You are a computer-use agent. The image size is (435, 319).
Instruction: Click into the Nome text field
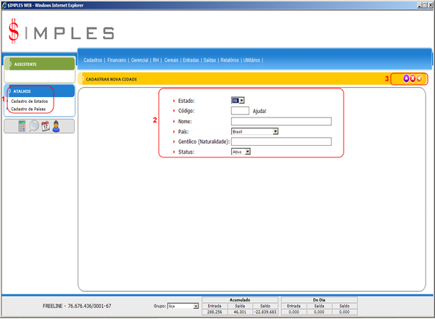[281, 121]
